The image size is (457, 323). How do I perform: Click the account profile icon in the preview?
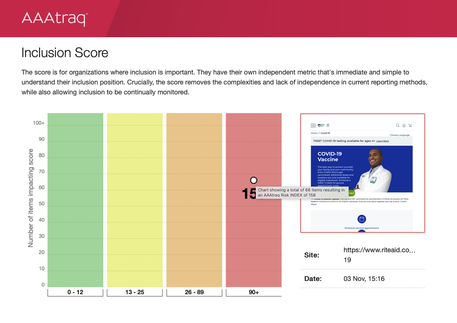[x=404, y=126]
